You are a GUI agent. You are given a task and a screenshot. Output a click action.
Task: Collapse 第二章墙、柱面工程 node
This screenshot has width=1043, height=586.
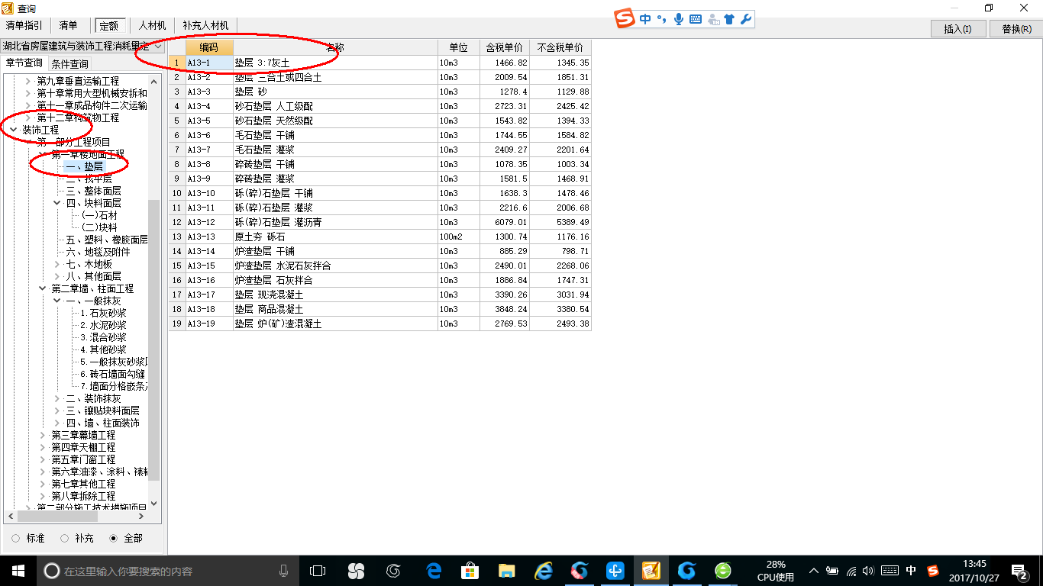43,288
